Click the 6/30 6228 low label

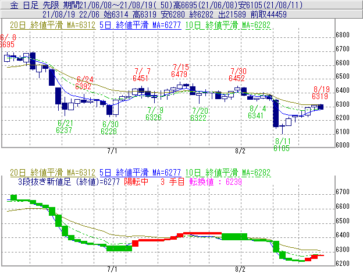point(109,128)
